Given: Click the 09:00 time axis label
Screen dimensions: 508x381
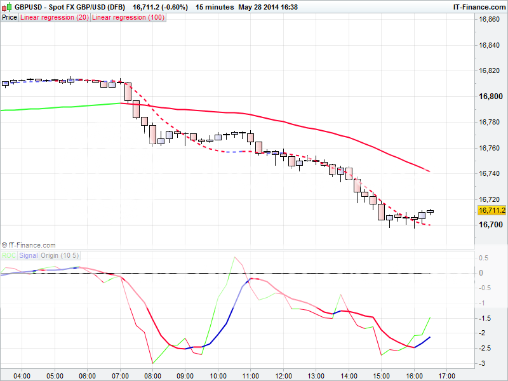Looking at the screenshot, I should pyautogui.click(x=185, y=376).
